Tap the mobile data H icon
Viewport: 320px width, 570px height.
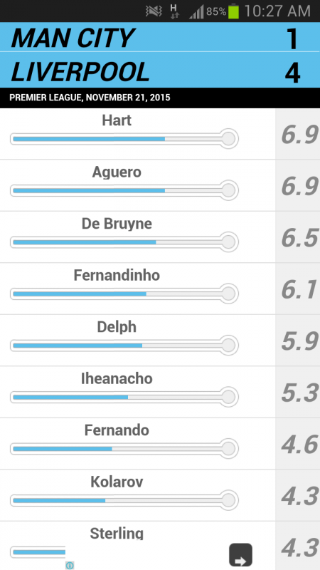[x=174, y=11]
